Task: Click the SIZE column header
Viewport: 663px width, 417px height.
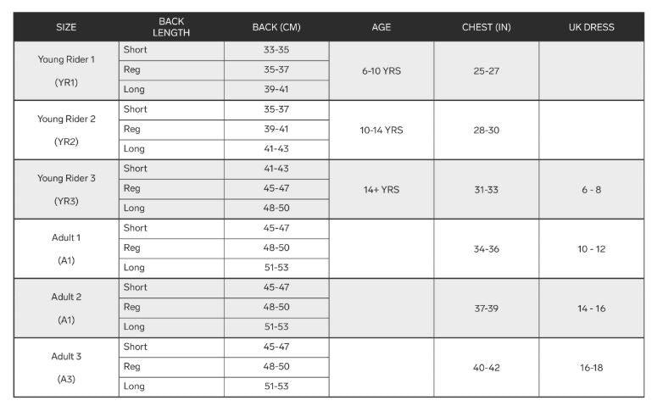Action: (x=66, y=27)
